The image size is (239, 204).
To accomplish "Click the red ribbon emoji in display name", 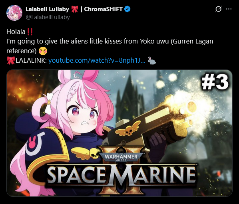I will (75, 9).
